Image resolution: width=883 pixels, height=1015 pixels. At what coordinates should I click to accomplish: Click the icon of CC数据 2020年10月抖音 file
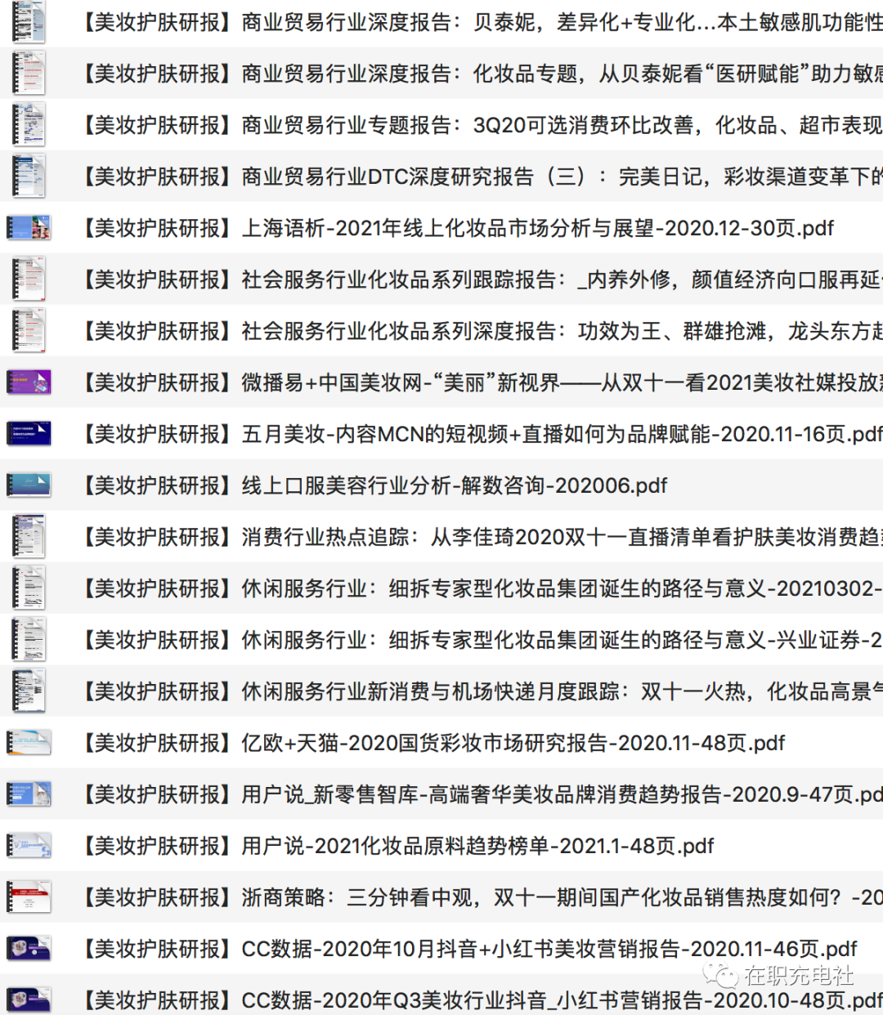click(x=29, y=949)
